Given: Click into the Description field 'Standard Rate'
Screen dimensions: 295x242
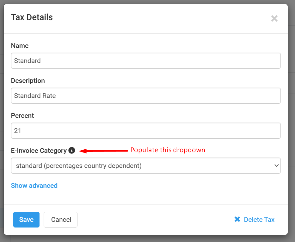Looking at the screenshot, I should (x=145, y=95).
